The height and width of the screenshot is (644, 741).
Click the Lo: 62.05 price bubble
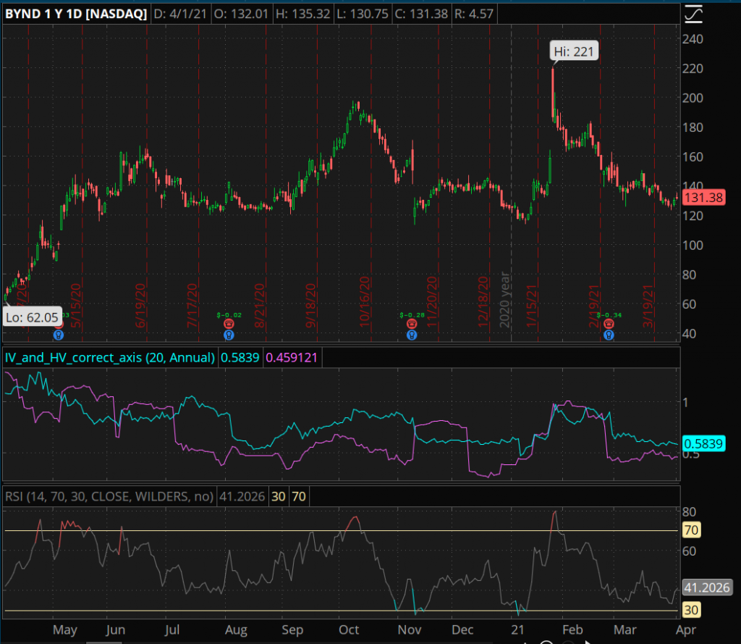(32, 317)
